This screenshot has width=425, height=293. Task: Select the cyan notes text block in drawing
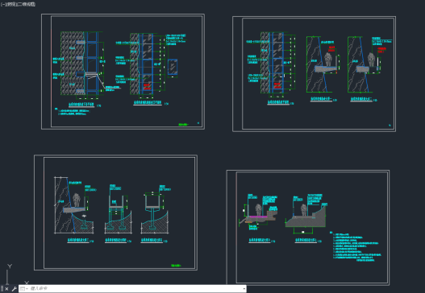pyautogui.click(x=356, y=247)
